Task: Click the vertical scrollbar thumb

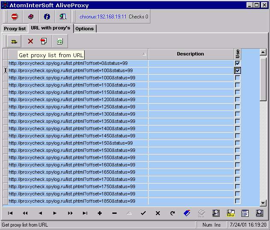Action: coord(263,79)
